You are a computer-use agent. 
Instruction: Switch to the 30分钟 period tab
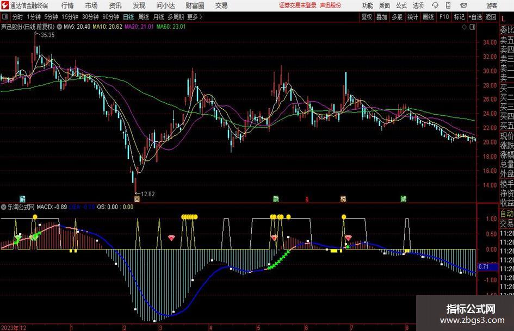(90, 17)
